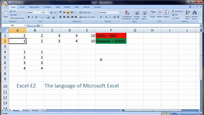The image size is (204, 115).
Task: Open the Formulas ribbon tab
Action: pos(47,7)
